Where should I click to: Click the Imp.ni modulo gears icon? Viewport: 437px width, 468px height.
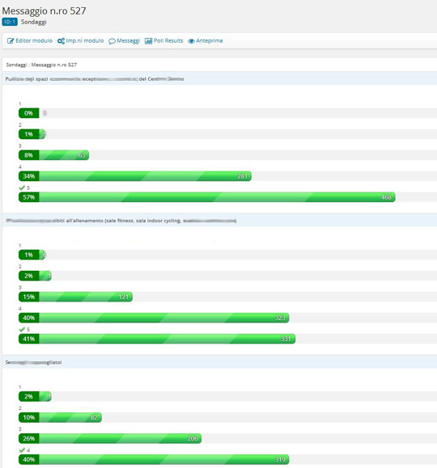pyautogui.click(x=61, y=41)
